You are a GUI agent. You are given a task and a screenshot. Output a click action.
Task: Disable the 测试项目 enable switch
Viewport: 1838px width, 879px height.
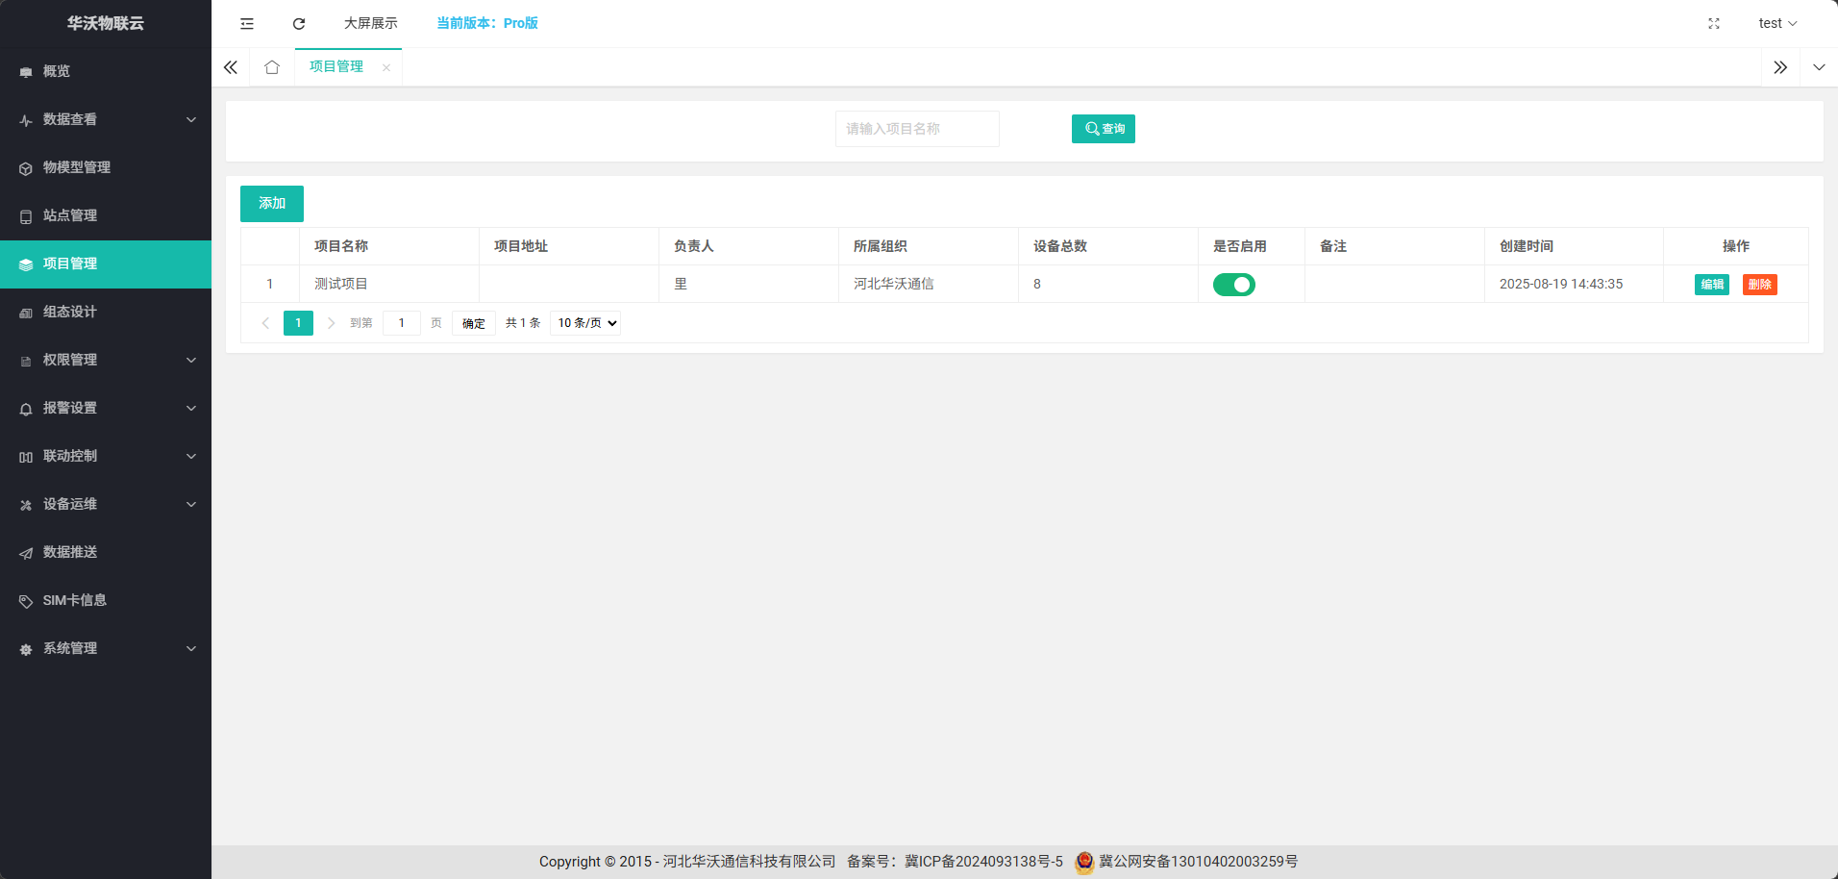(1234, 284)
